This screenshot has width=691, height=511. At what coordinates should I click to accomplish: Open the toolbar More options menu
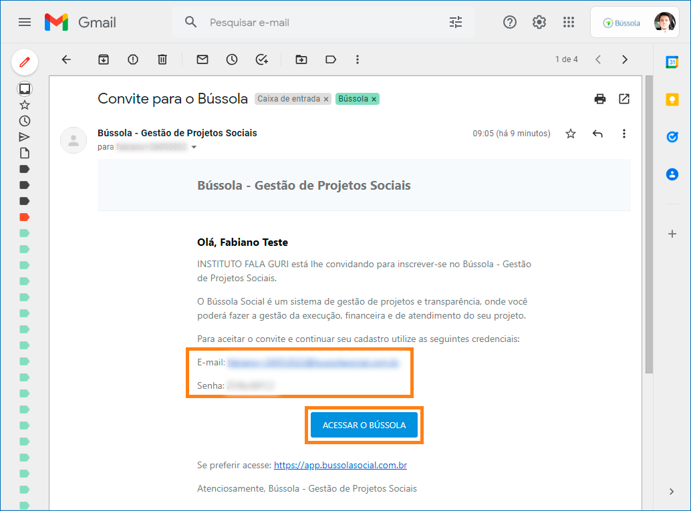358,59
